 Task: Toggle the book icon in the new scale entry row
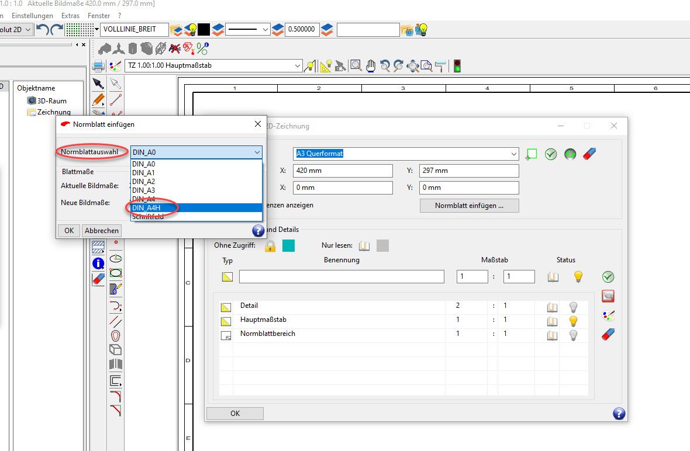pos(553,277)
